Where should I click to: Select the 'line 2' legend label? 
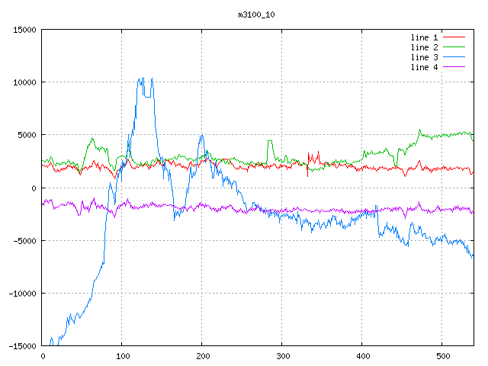424,47
